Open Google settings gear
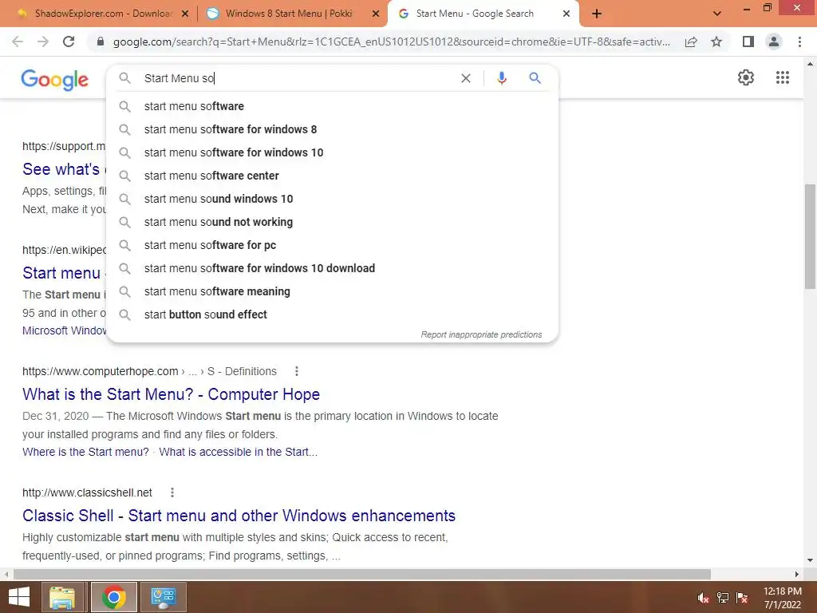This screenshot has height=613, width=817. [746, 77]
